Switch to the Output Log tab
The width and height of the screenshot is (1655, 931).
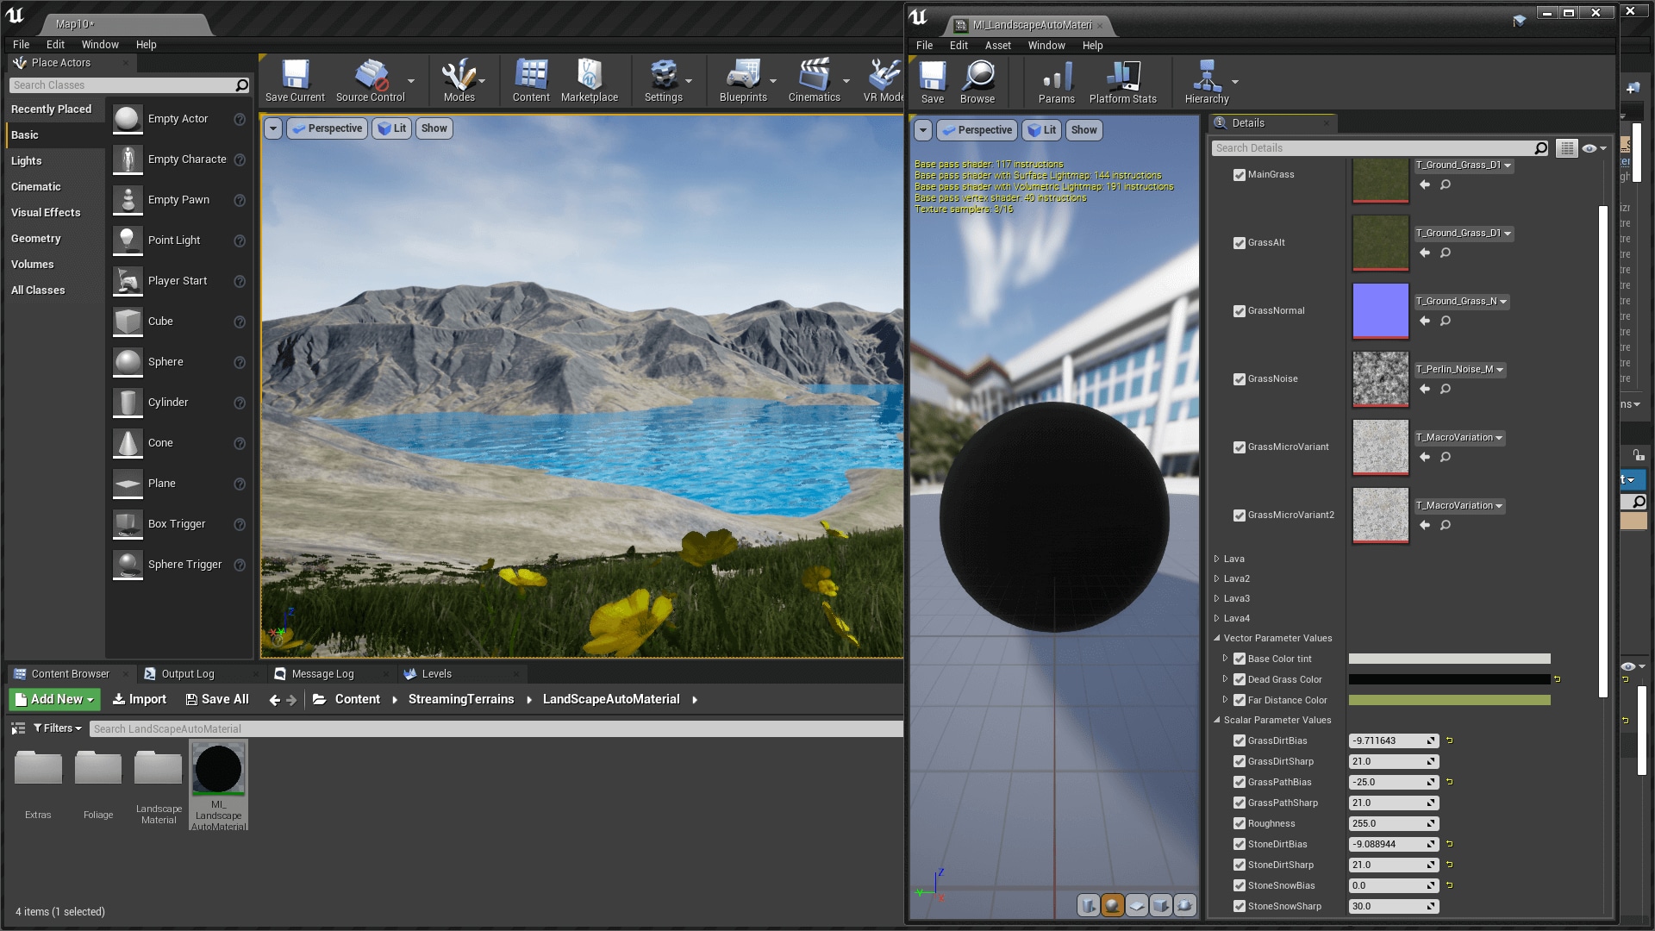[x=187, y=674]
